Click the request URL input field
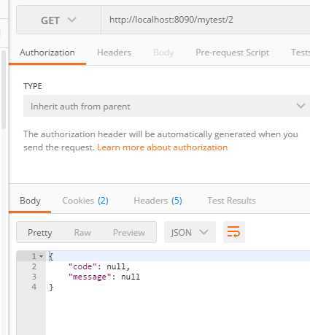The image size is (310, 335). point(206,20)
